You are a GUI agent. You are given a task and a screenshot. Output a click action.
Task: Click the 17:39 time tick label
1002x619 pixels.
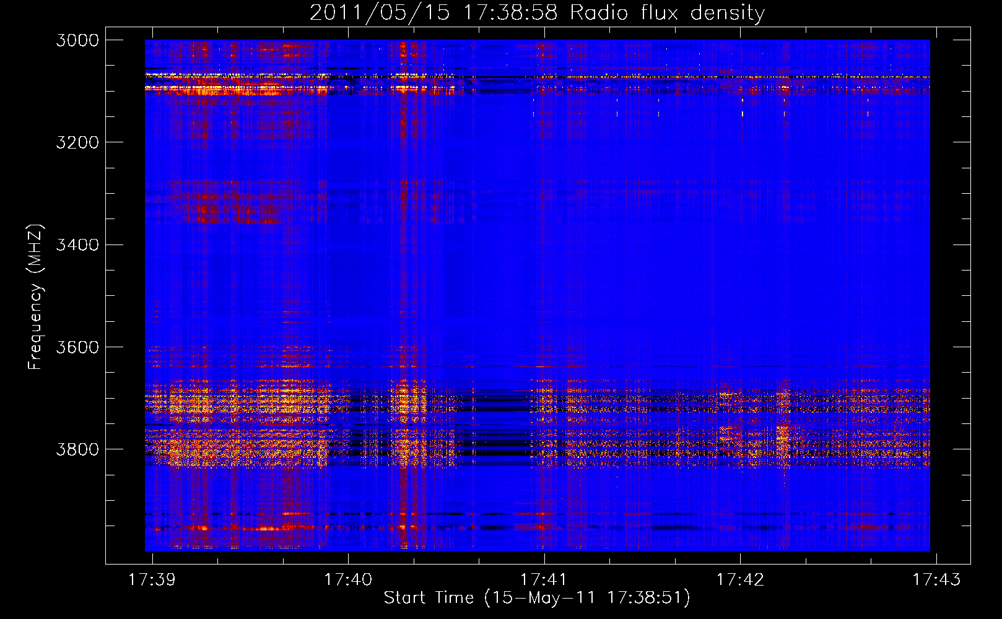(152, 579)
